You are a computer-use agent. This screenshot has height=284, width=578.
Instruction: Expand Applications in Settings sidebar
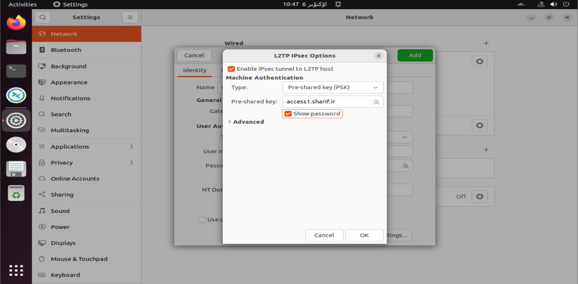click(86, 147)
